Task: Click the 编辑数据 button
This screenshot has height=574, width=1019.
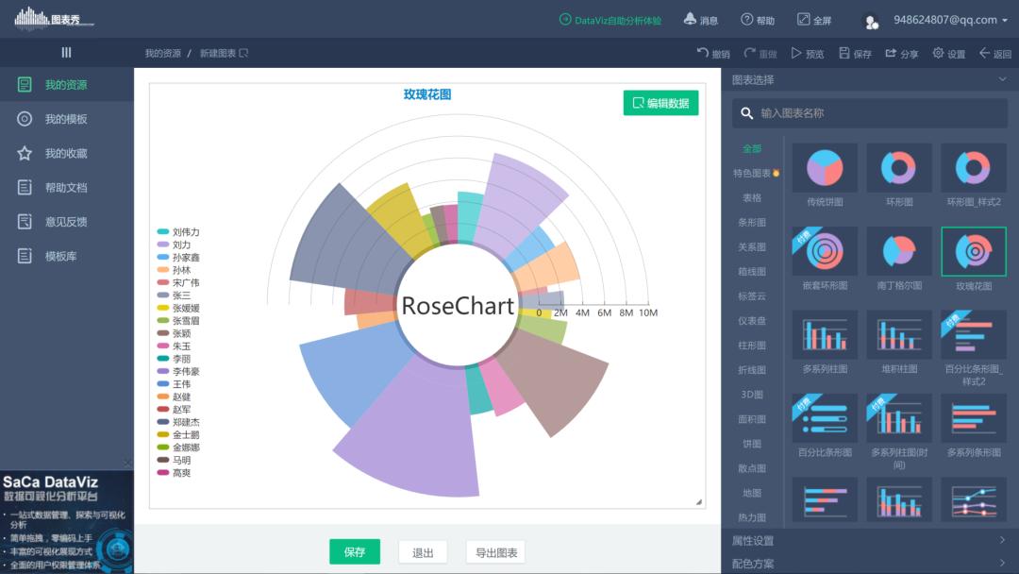Action: [x=660, y=103]
